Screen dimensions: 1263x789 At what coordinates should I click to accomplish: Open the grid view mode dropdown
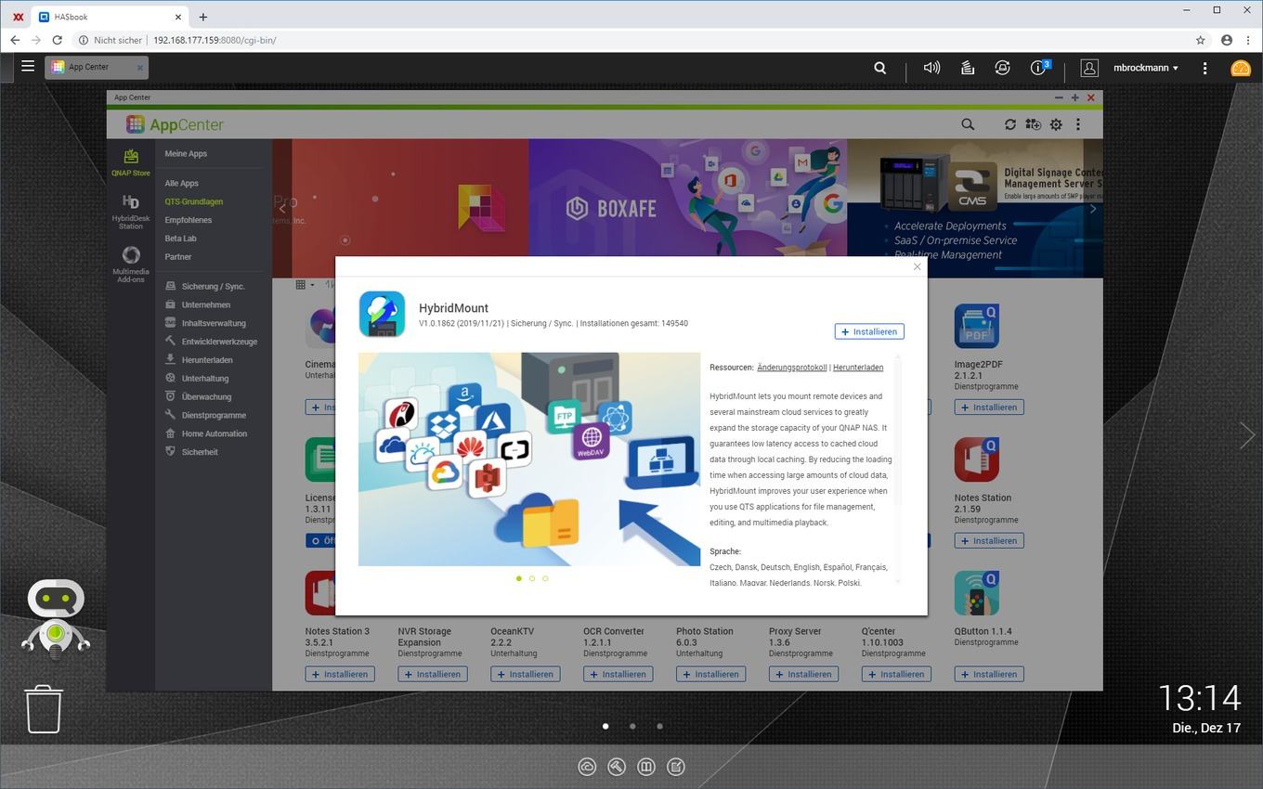tap(305, 285)
